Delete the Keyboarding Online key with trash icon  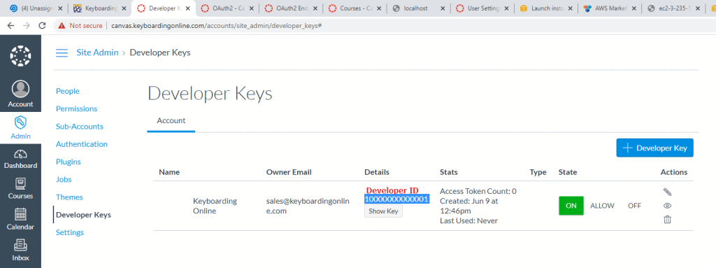[x=667, y=220]
